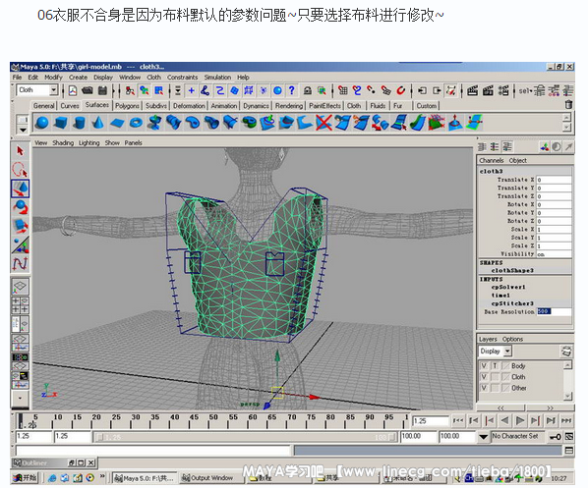Create a NURBS plane from the shelf

117,123
